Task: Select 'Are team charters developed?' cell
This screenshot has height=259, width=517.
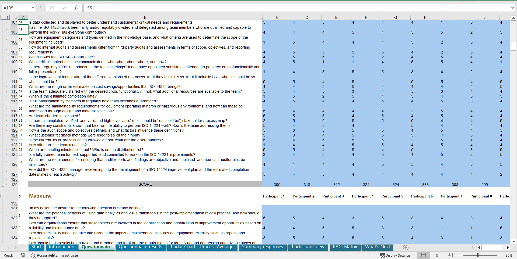Action: (x=145, y=116)
